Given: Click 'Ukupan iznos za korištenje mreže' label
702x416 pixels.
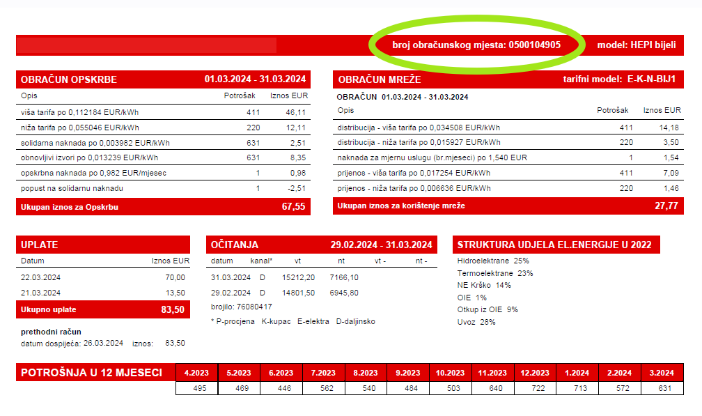Looking at the screenshot, I should [401, 206].
